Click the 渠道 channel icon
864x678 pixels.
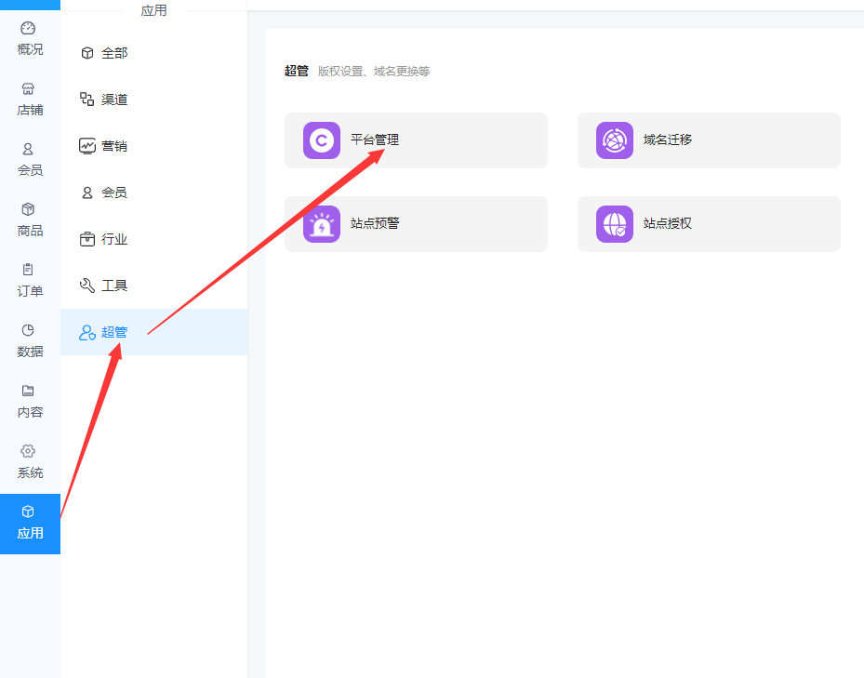[x=87, y=100]
